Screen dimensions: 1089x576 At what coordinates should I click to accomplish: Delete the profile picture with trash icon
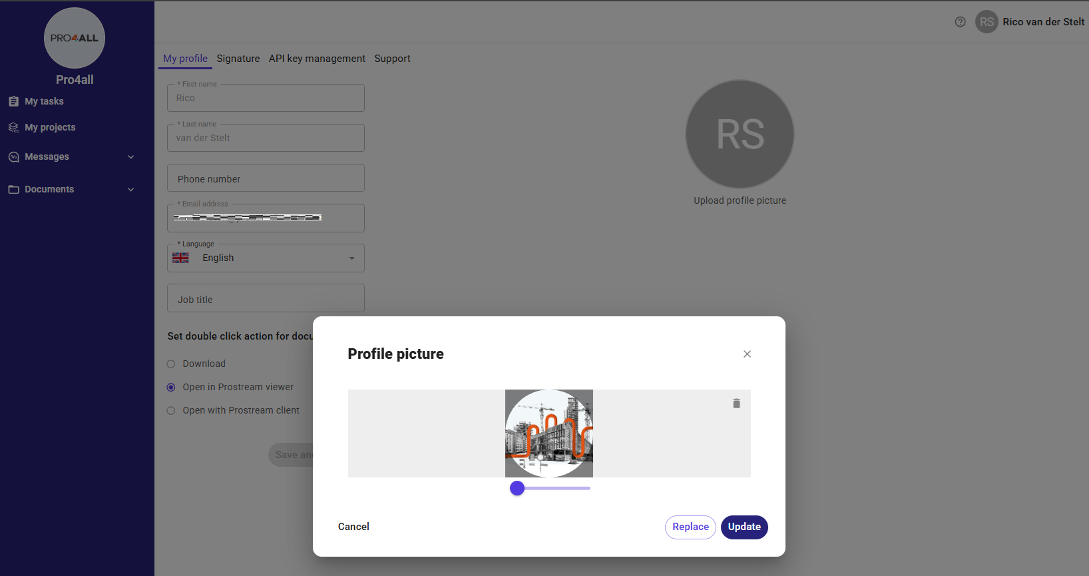coord(736,404)
